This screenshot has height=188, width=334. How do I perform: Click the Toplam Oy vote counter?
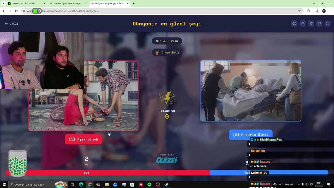[167, 114]
